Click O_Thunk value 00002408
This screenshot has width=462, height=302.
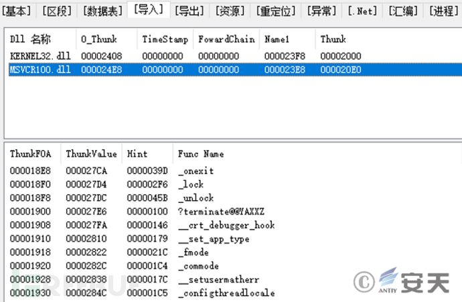coord(101,56)
